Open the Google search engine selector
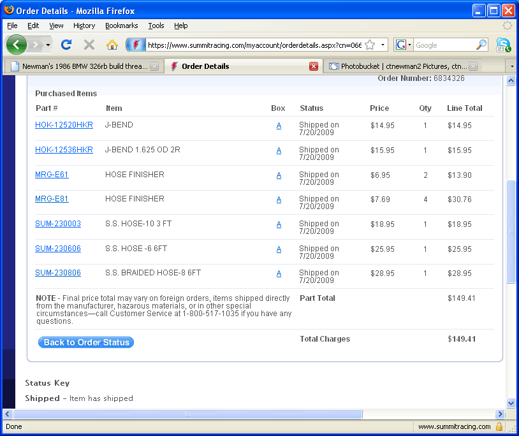519x436 pixels. 403,45
